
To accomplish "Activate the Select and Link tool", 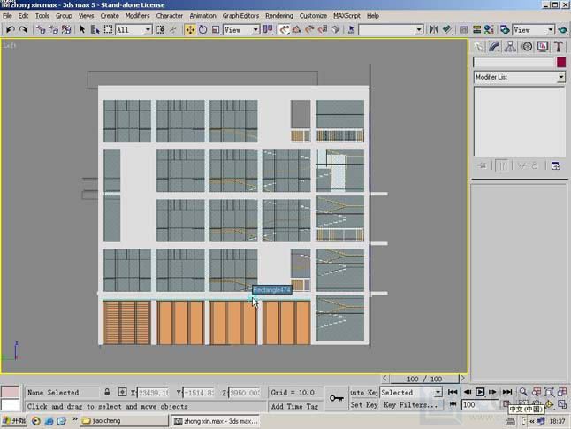I will (x=41, y=29).
